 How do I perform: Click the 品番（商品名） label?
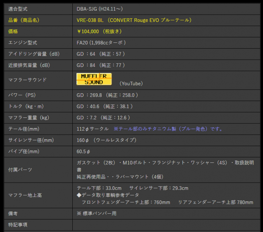tap(24, 20)
